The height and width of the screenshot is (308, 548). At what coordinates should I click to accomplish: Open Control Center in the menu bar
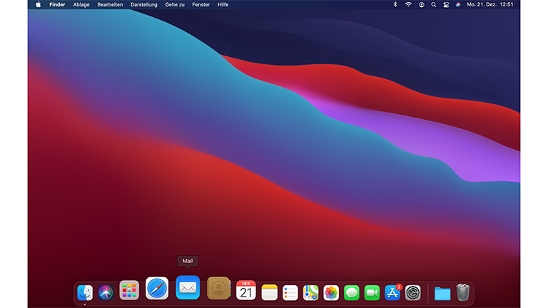click(446, 4)
